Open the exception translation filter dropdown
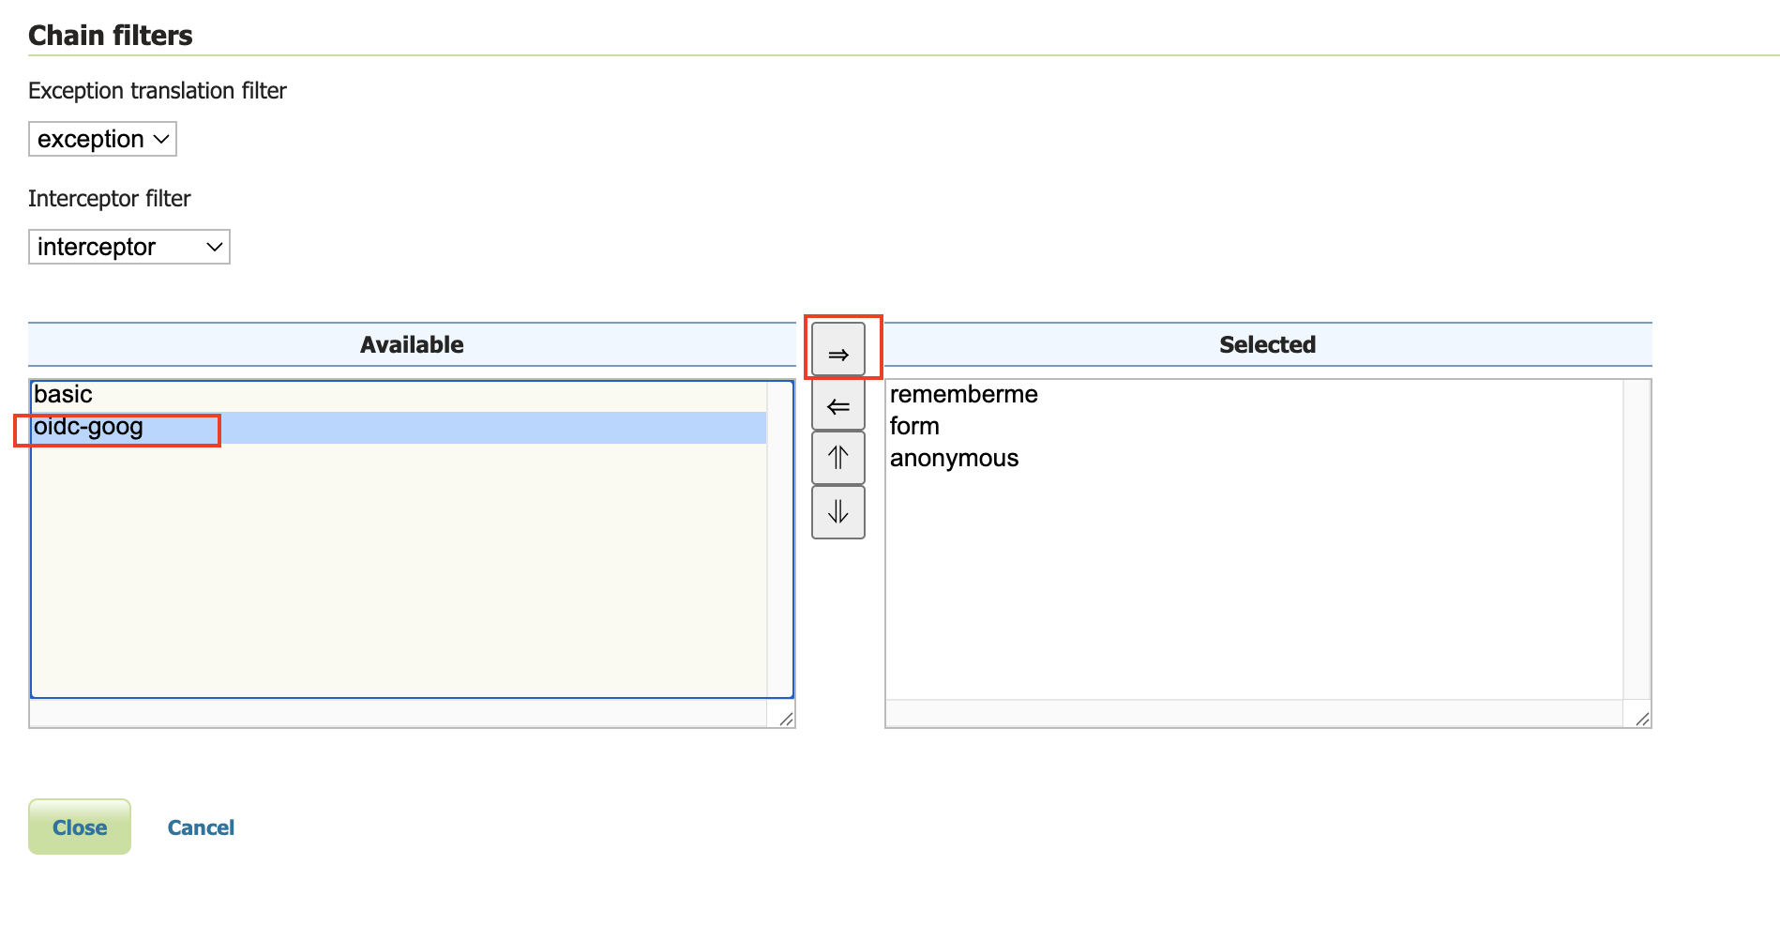 102,139
